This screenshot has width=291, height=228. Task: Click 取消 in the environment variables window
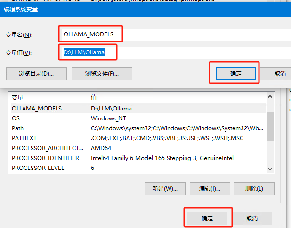click(x=252, y=218)
